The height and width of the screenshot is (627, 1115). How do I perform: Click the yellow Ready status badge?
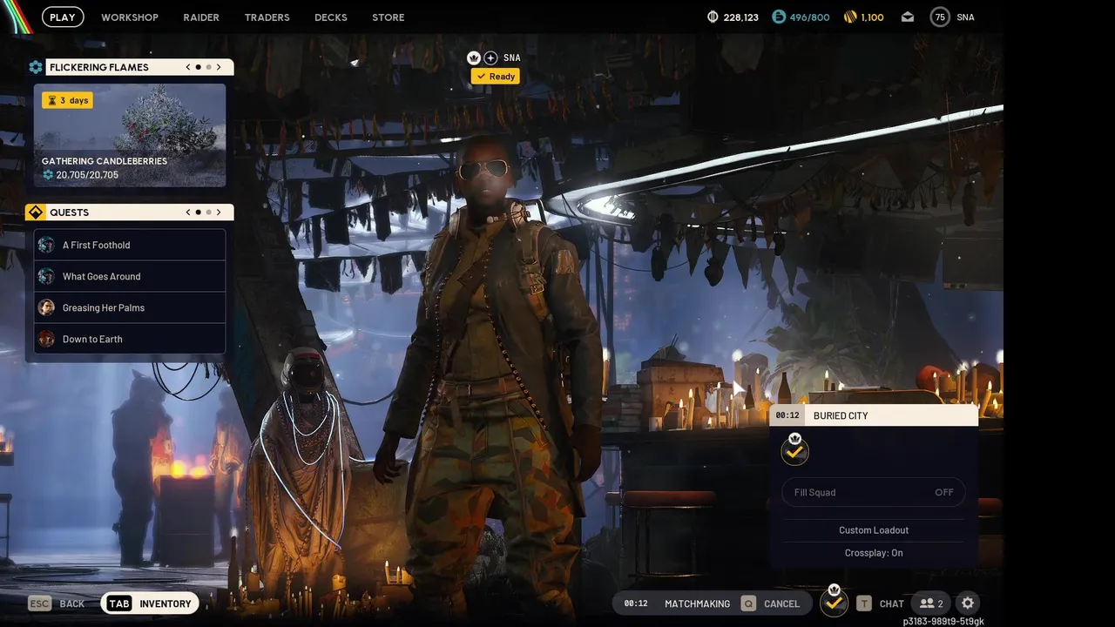point(496,77)
